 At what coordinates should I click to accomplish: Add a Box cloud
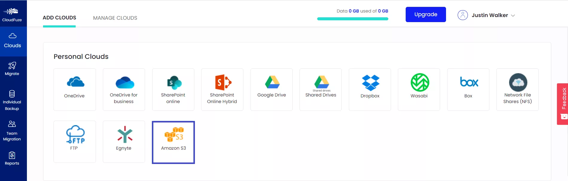(468, 90)
